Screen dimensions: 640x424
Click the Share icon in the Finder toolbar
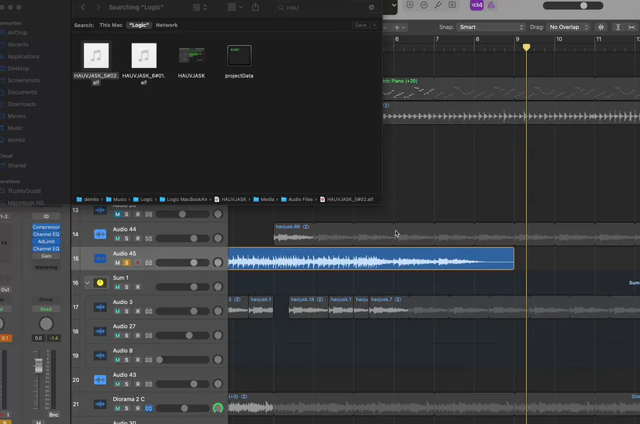[x=255, y=7]
